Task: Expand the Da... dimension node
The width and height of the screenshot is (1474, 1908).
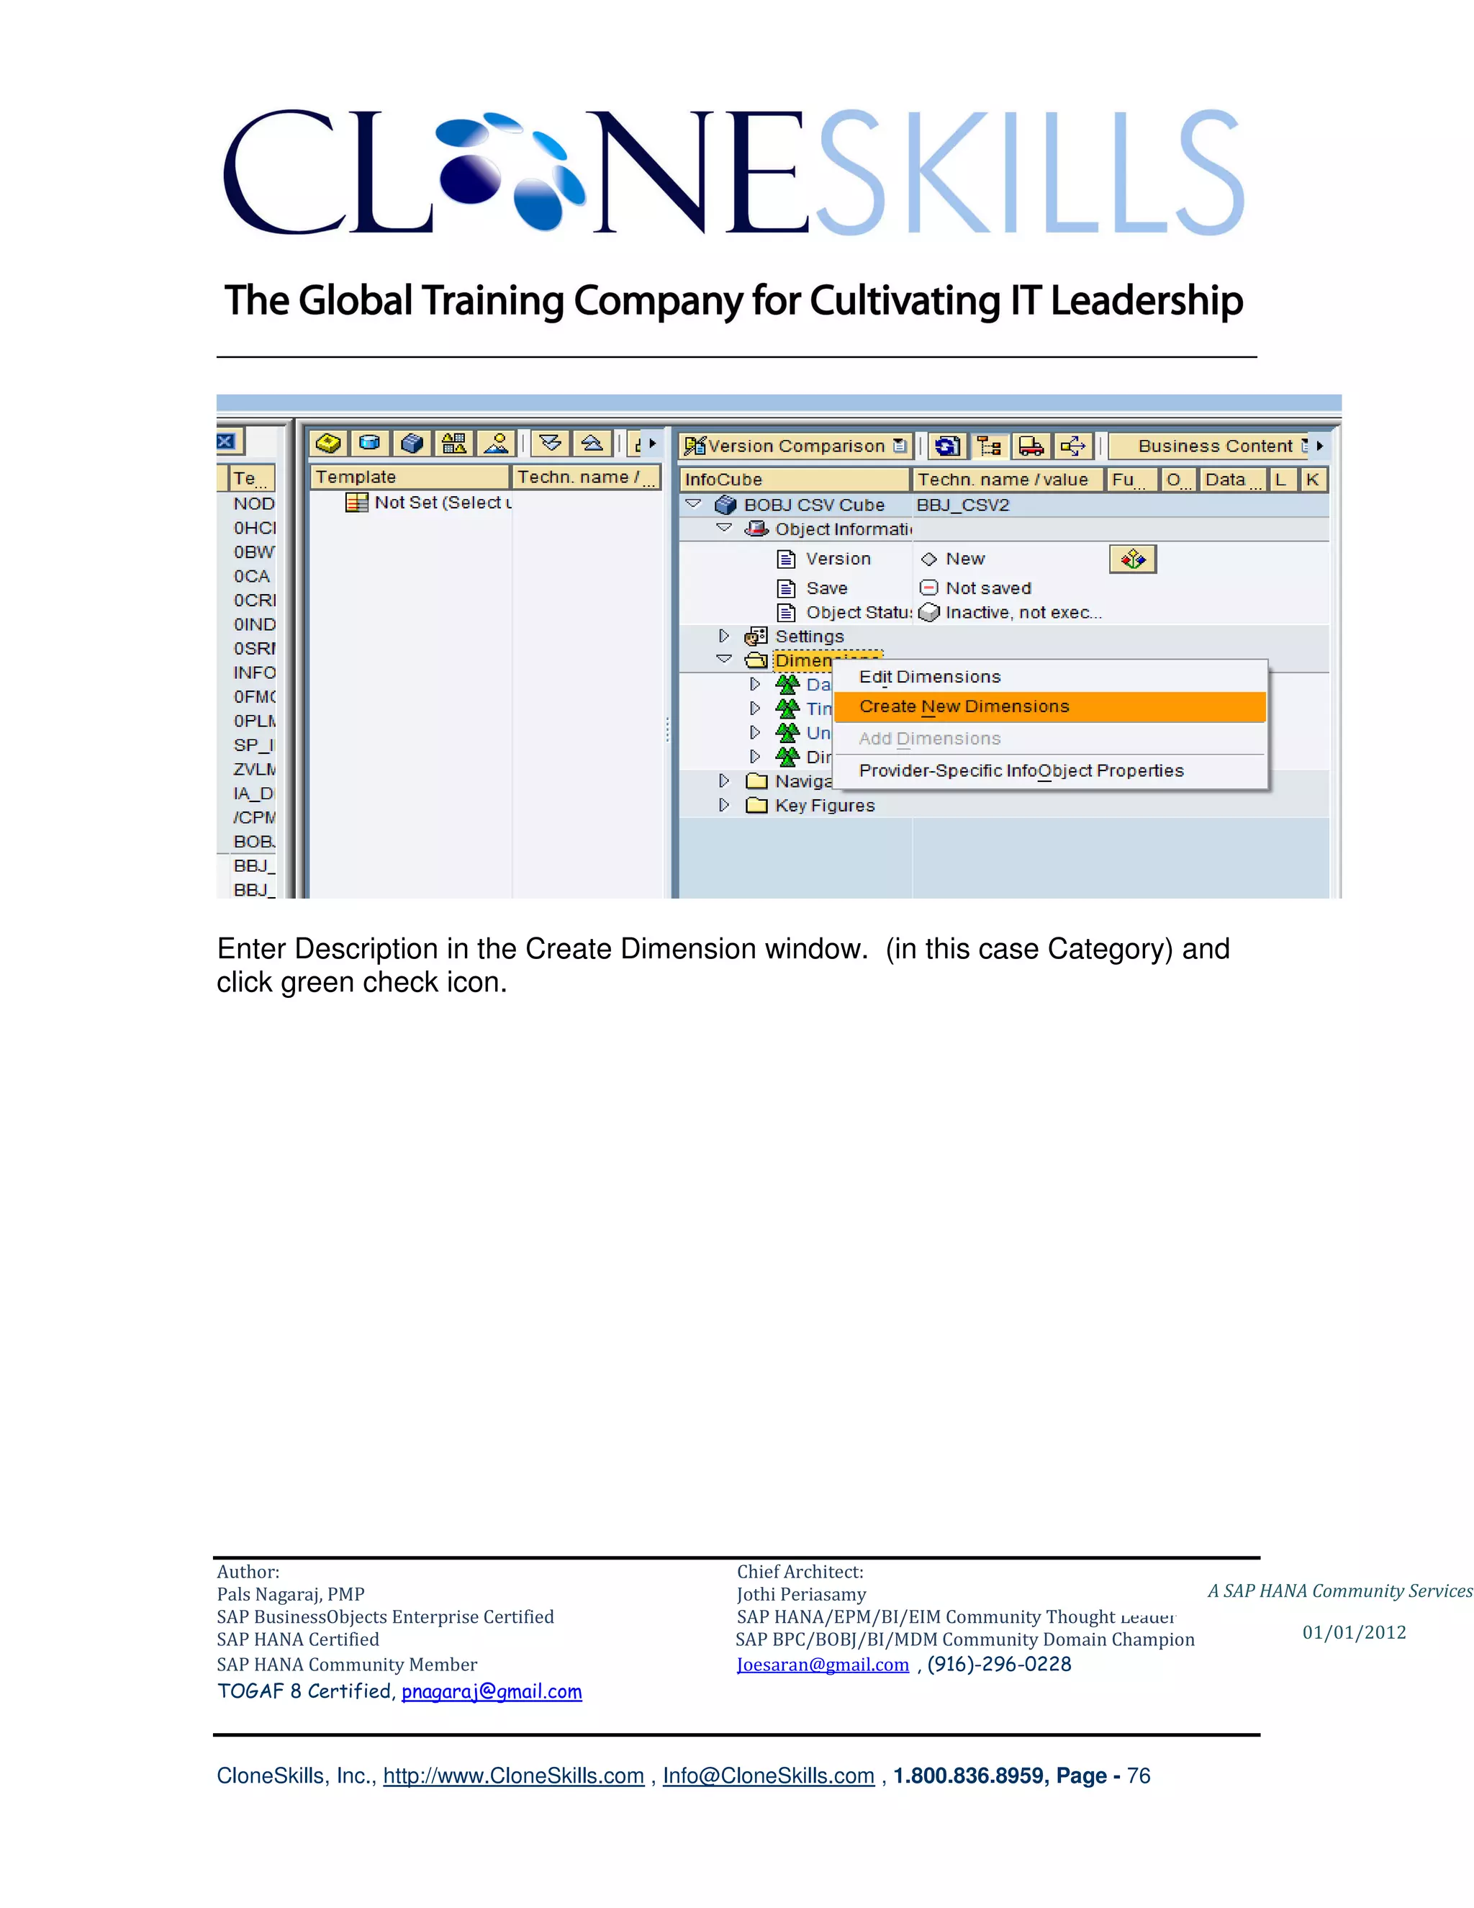Action: (755, 684)
